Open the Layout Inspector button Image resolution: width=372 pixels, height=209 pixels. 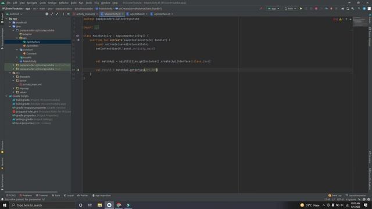pyautogui.click(x=356, y=196)
